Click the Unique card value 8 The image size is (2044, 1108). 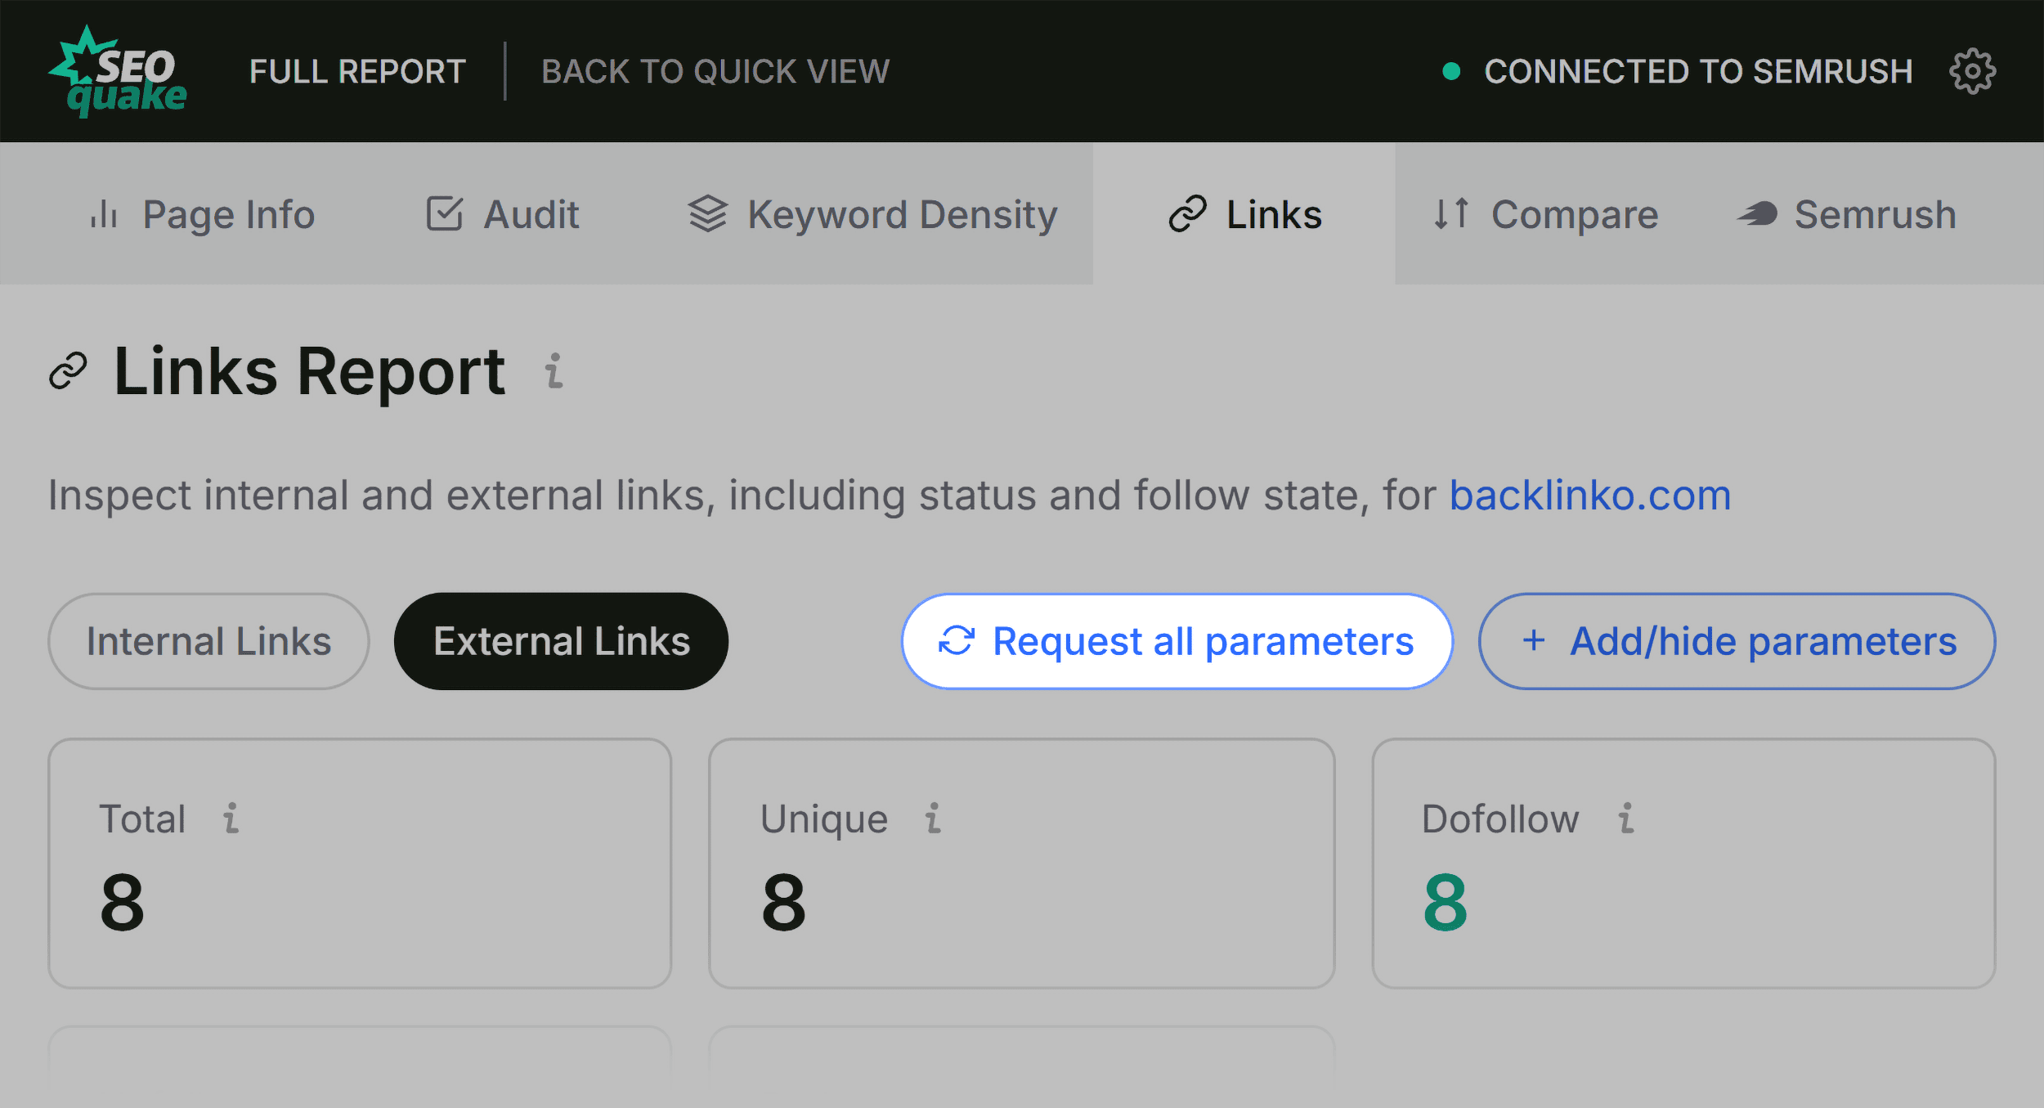783,902
